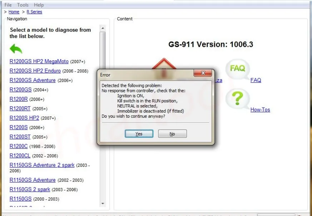The image size is (312, 216).
Task: Open the How-Tos text link
Action: 260,110
